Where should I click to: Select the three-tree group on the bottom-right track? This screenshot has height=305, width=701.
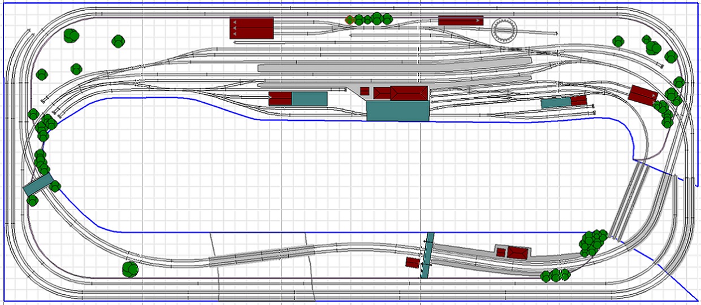pos(555,276)
